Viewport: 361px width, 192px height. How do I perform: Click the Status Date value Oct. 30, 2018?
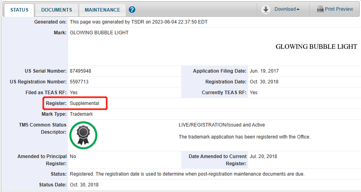click(84, 185)
